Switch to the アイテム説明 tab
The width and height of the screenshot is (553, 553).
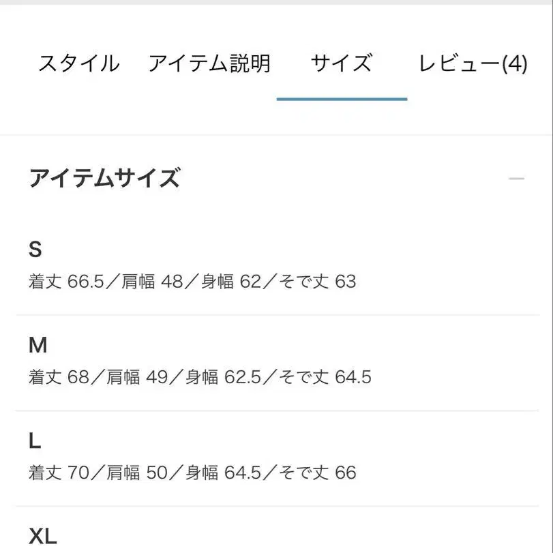209,63
